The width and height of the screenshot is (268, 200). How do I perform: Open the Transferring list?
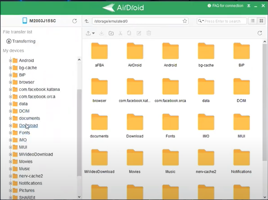21,41
